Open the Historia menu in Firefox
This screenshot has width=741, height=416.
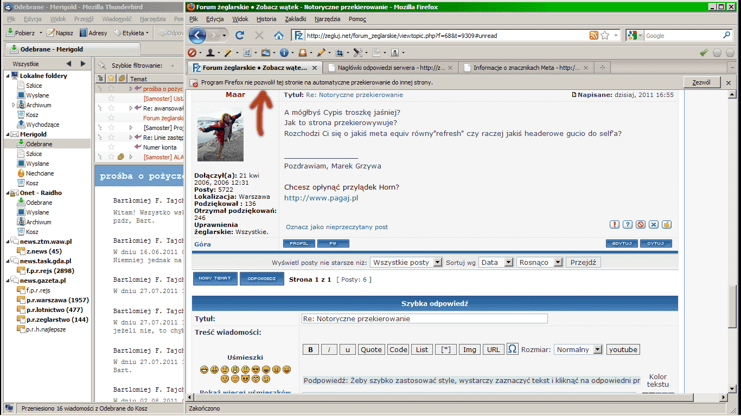266,19
